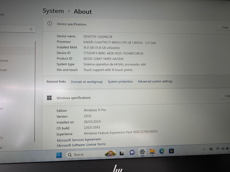Click the Related links label

(56, 82)
